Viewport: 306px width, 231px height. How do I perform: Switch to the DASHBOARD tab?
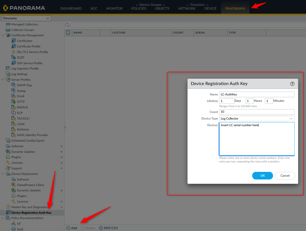tap(71, 8)
